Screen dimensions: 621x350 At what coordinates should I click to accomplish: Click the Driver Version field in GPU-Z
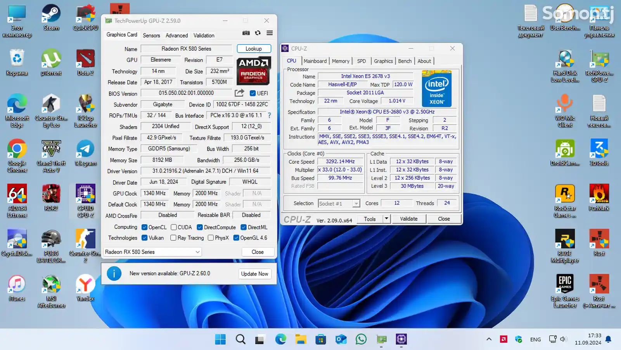pyautogui.click(x=205, y=171)
